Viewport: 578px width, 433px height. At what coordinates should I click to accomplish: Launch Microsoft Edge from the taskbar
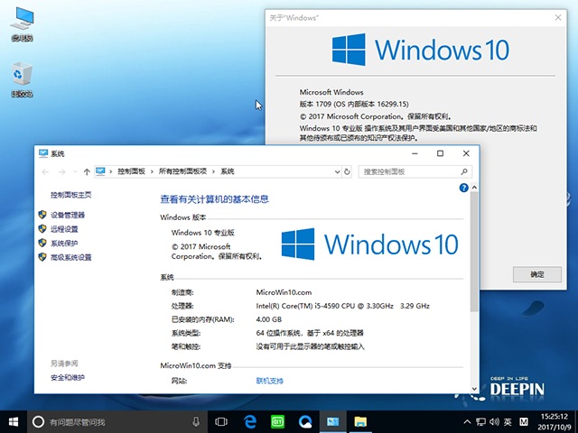click(x=250, y=422)
